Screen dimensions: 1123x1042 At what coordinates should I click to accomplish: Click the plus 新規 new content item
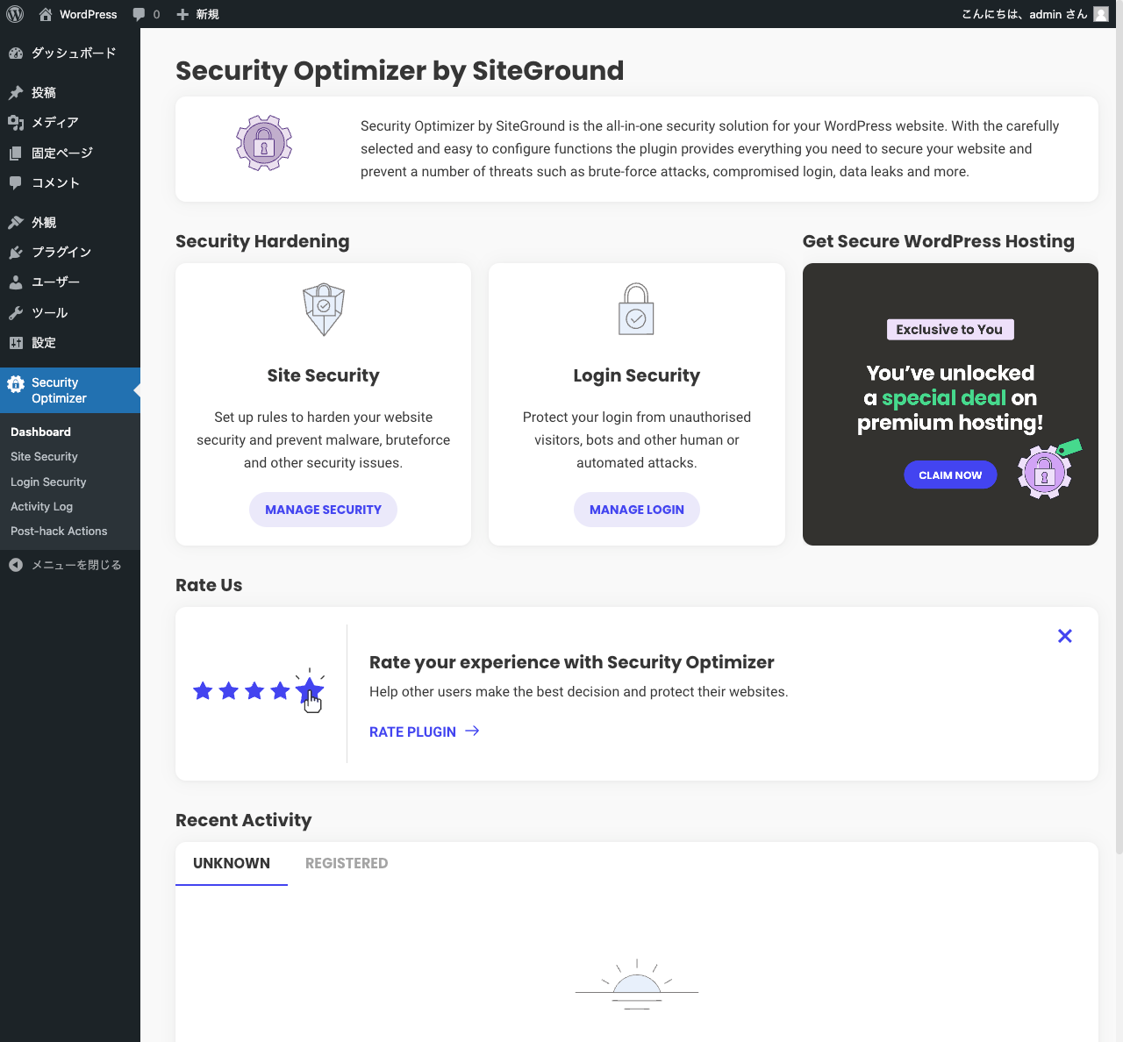pyautogui.click(x=197, y=14)
